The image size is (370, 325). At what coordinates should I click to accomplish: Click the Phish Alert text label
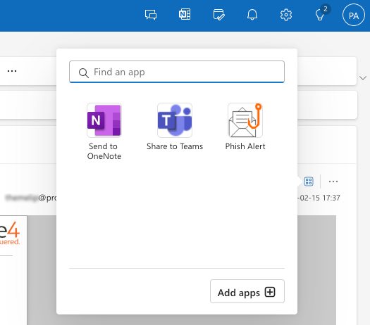tap(245, 146)
